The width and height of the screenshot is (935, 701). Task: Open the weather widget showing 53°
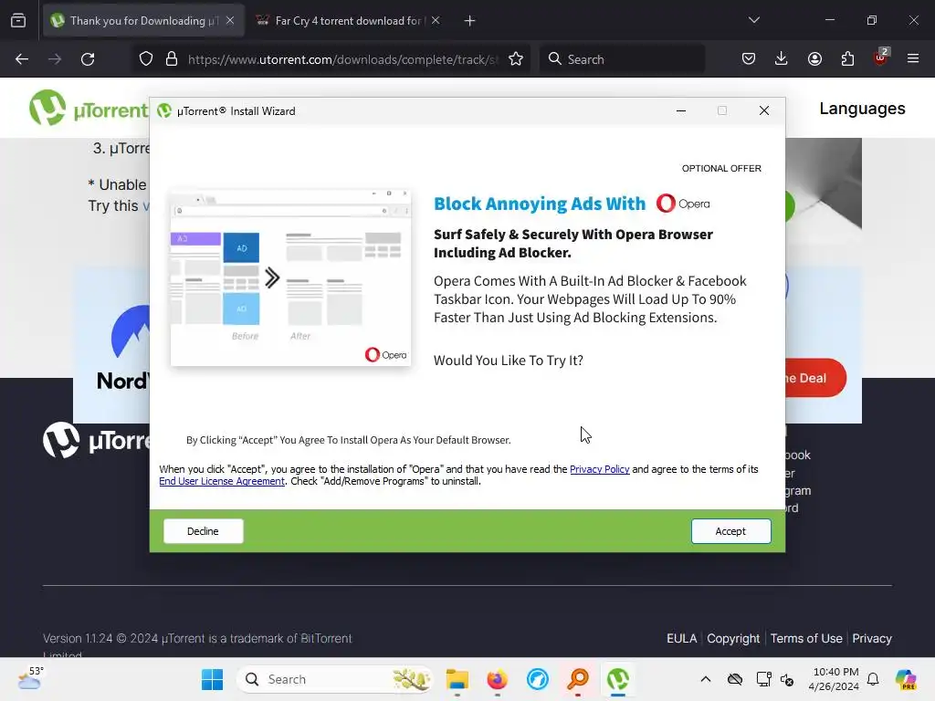(x=30, y=678)
